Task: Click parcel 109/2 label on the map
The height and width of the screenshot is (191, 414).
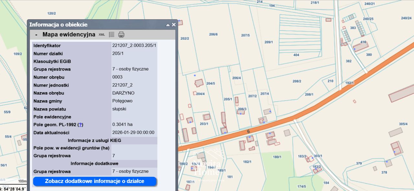Action: [18, 54]
